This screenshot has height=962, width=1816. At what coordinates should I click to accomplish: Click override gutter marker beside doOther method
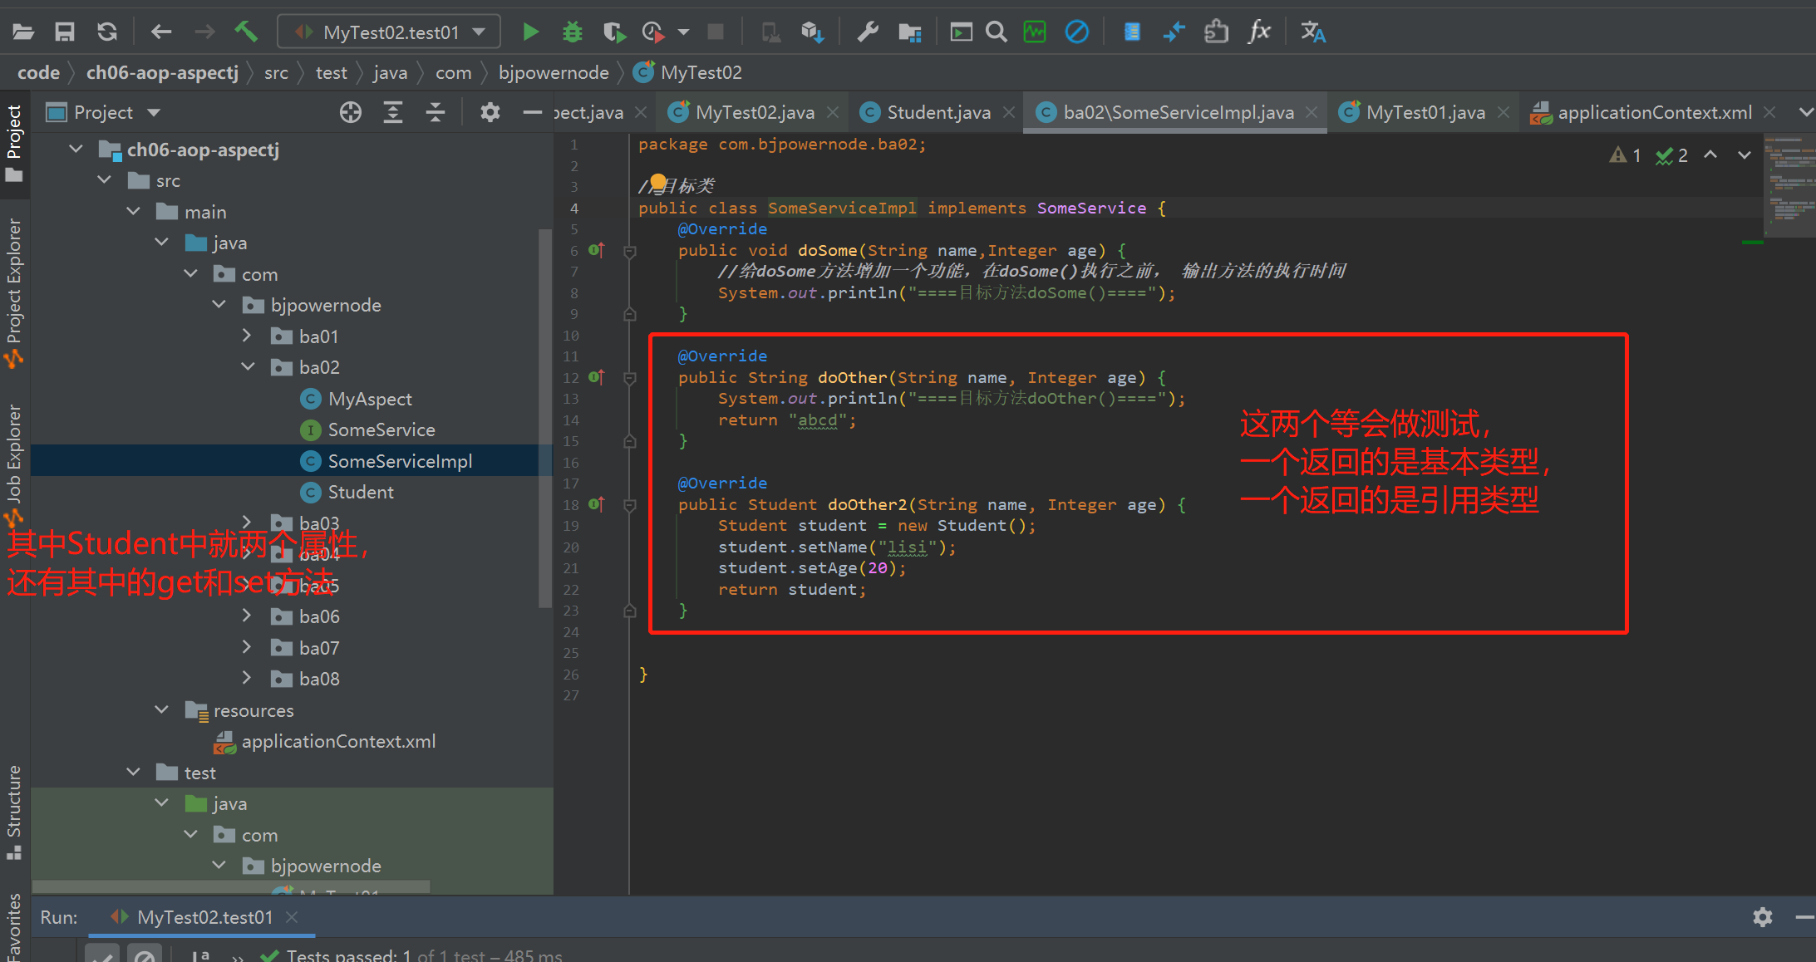[597, 377]
